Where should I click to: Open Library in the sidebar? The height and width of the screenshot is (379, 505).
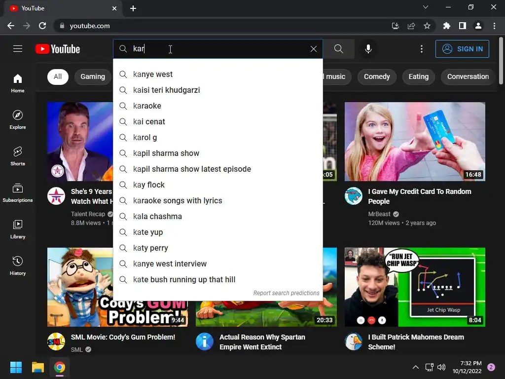click(18, 229)
